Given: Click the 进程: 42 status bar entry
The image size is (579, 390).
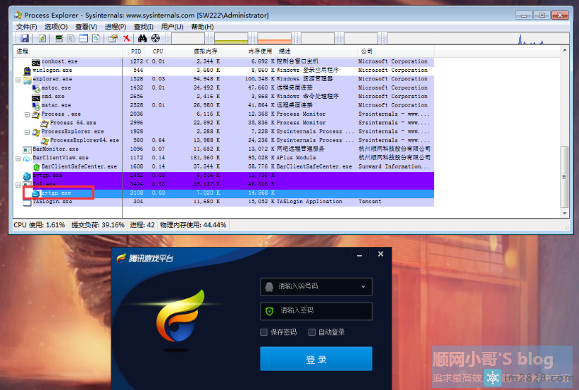Looking at the screenshot, I should pyautogui.click(x=142, y=225).
